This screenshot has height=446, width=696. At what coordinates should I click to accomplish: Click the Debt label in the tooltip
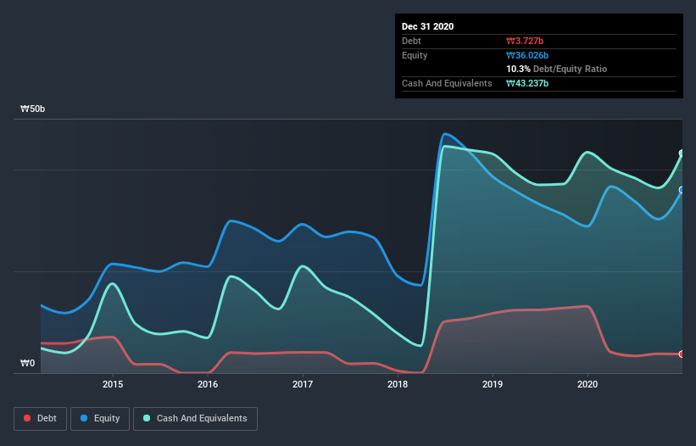pyautogui.click(x=411, y=42)
